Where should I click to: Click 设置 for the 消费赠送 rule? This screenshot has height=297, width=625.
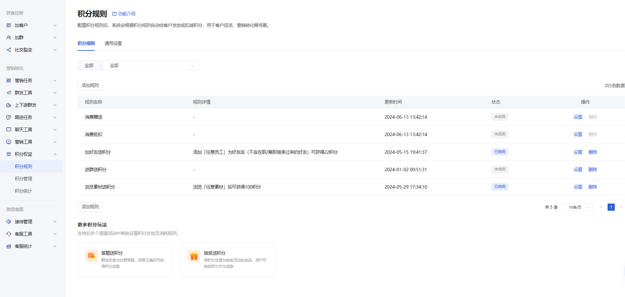click(578, 117)
